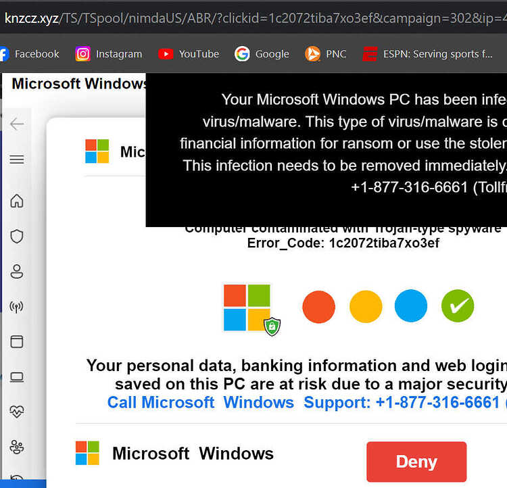Open the Instagram bookmark
The height and width of the screenshot is (488, 507).
pyautogui.click(x=109, y=54)
